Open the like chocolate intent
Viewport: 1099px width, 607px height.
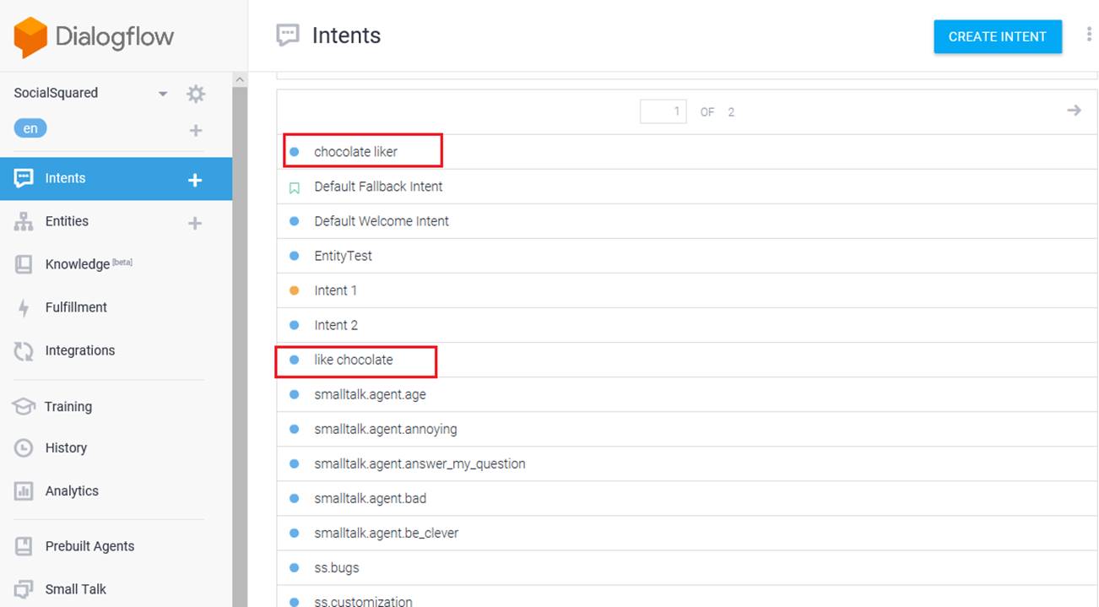coord(353,360)
